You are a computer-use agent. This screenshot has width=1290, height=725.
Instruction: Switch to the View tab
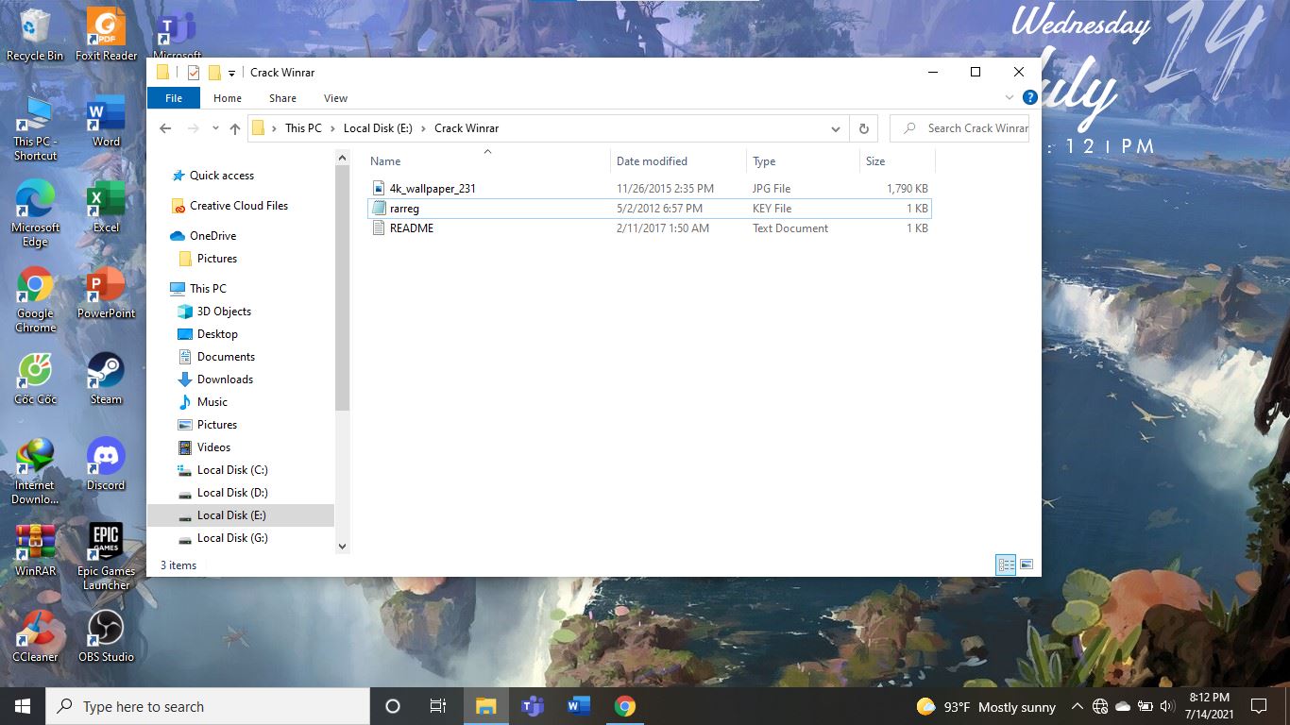335,97
